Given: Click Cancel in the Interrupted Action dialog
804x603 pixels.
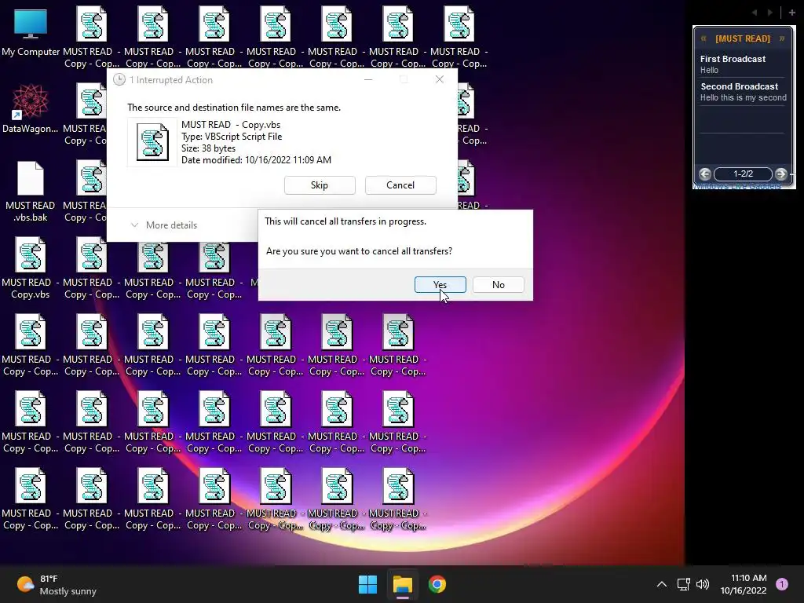Looking at the screenshot, I should [400, 185].
